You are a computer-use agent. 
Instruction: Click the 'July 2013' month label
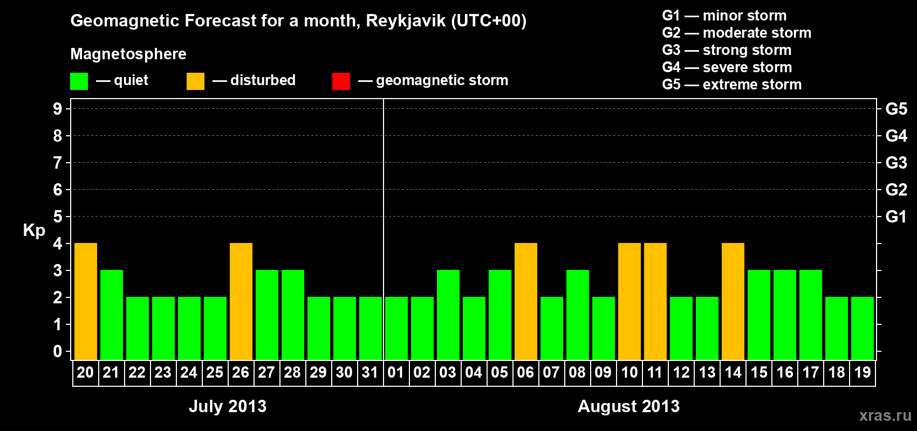point(228,406)
